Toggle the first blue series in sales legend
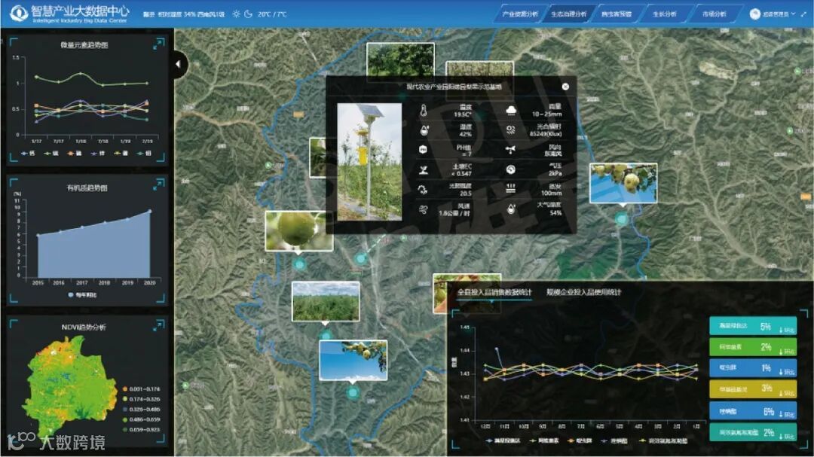814x457 pixels. click(503, 440)
